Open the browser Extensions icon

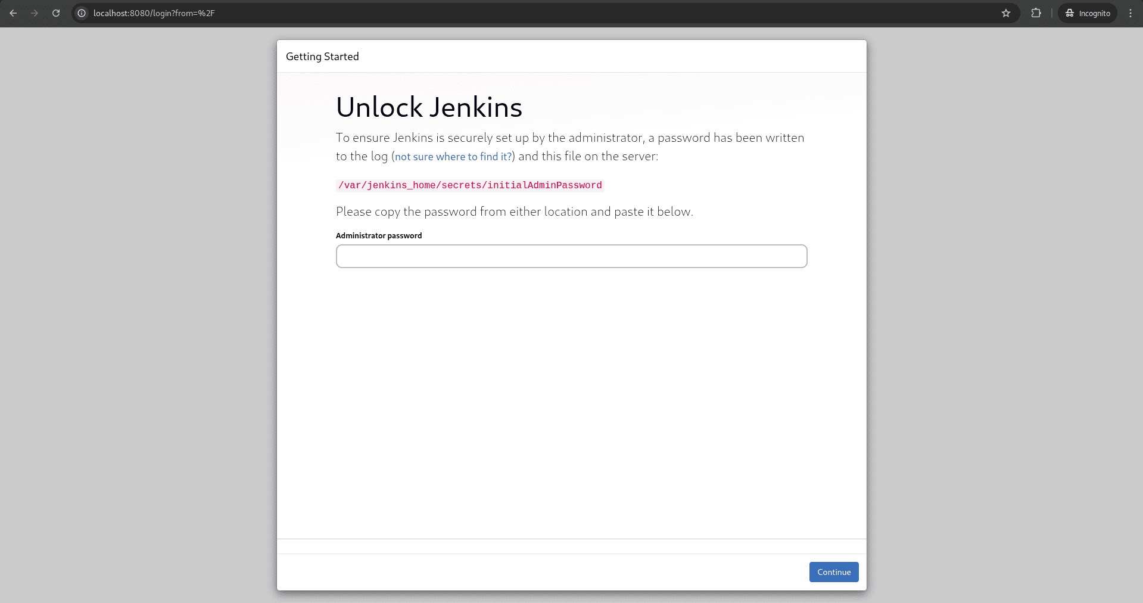(x=1036, y=13)
